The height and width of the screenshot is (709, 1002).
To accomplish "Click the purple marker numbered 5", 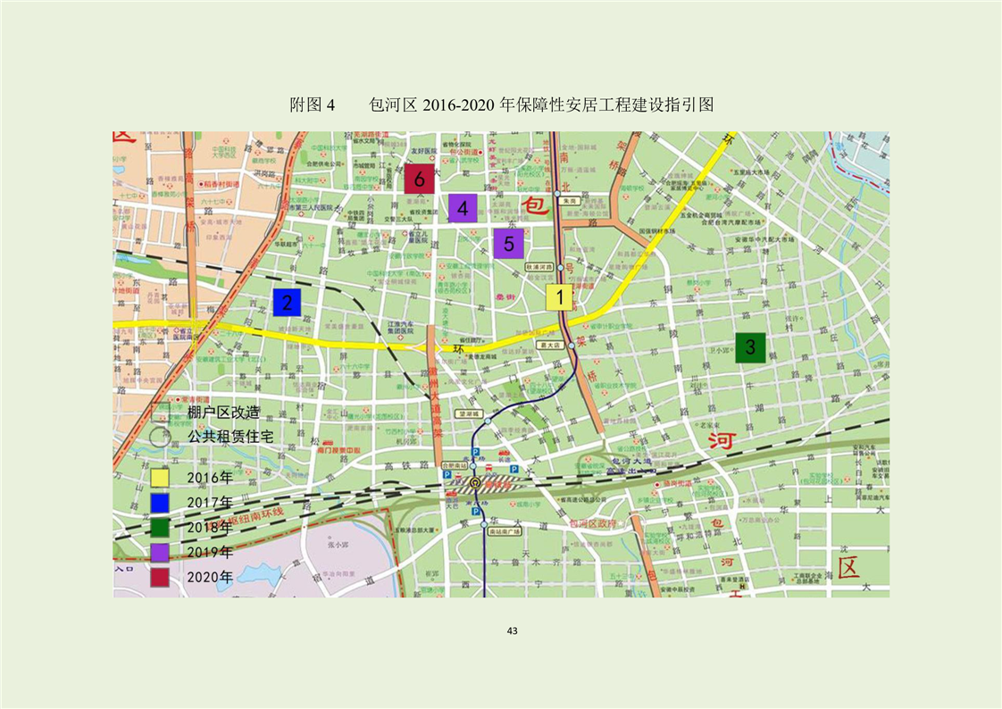I will [x=508, y=243].
